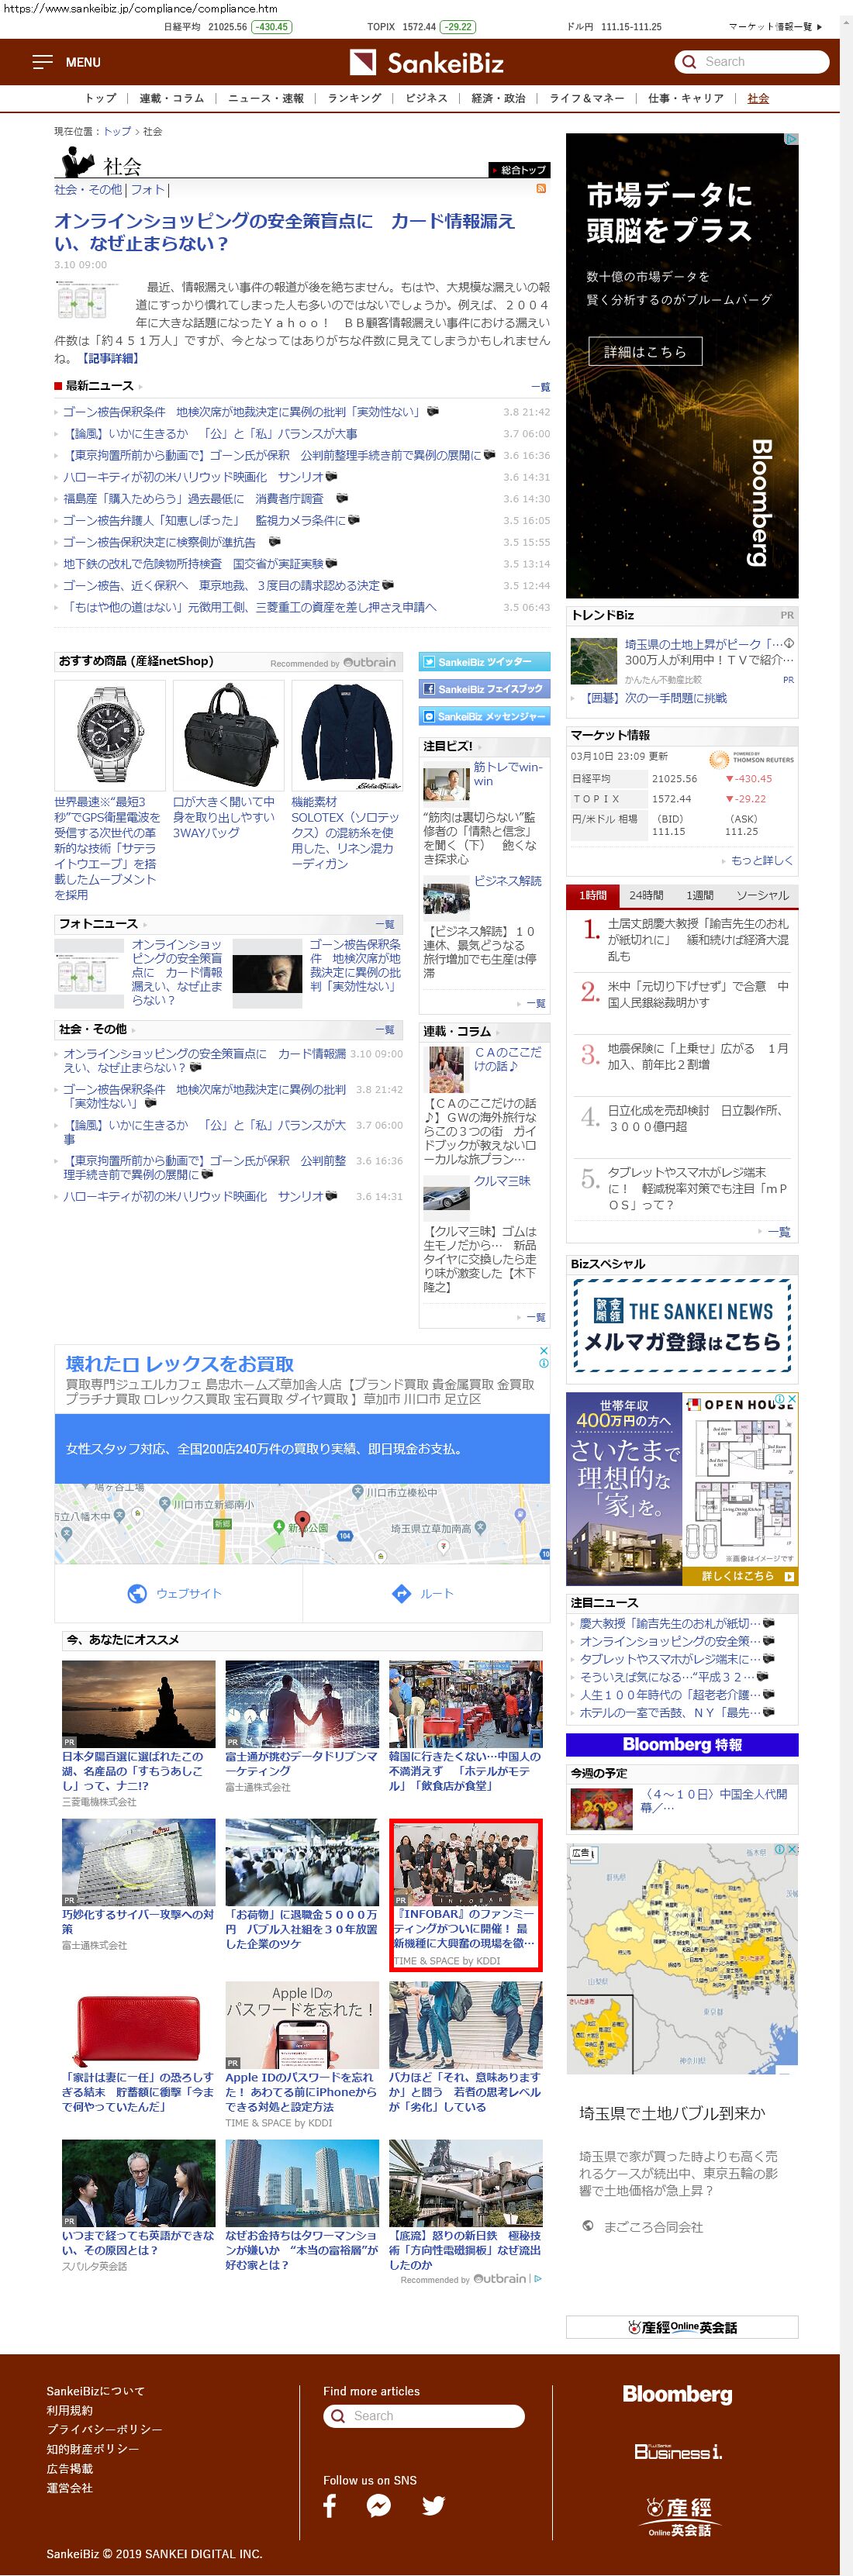Open SankeiBiz メッセンジャー button
Viewport: 853px width, 2576px height.
pos(484,716)
